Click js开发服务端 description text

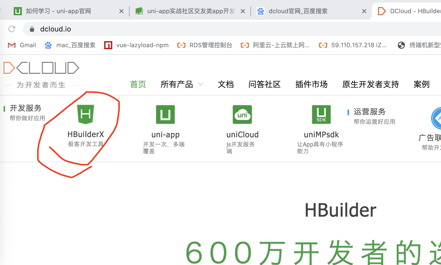click(240, 148)
